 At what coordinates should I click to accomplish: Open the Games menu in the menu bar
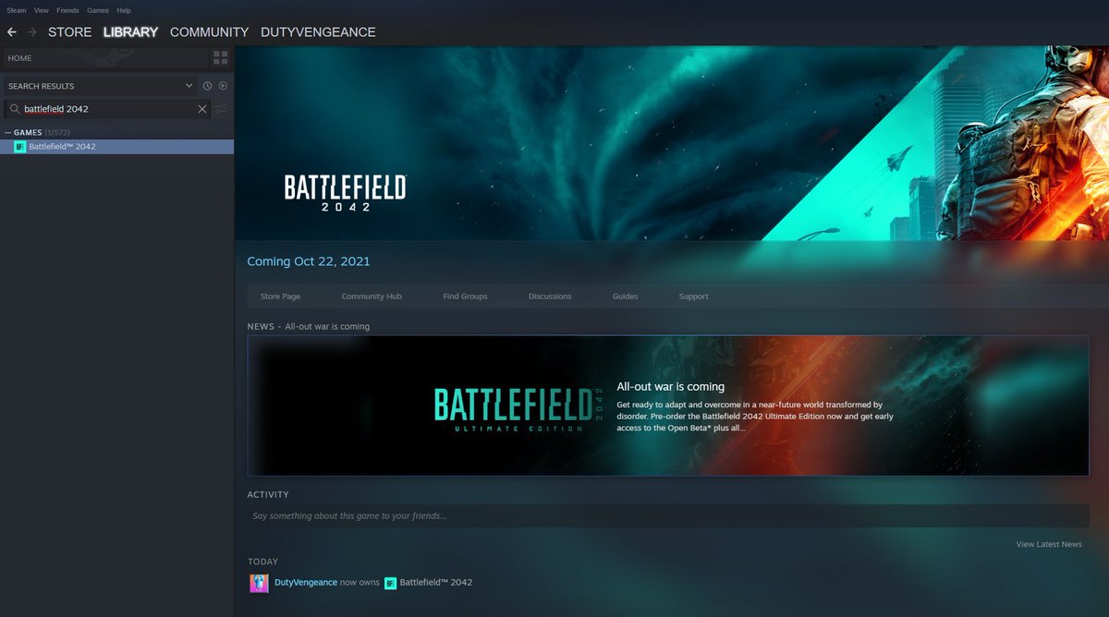(x=97, y=10)
